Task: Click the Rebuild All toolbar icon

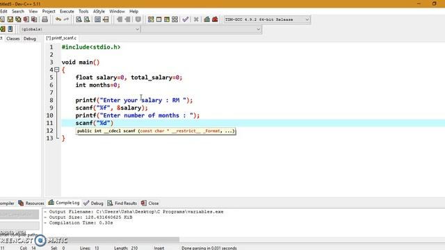Action: click(175, 19)
